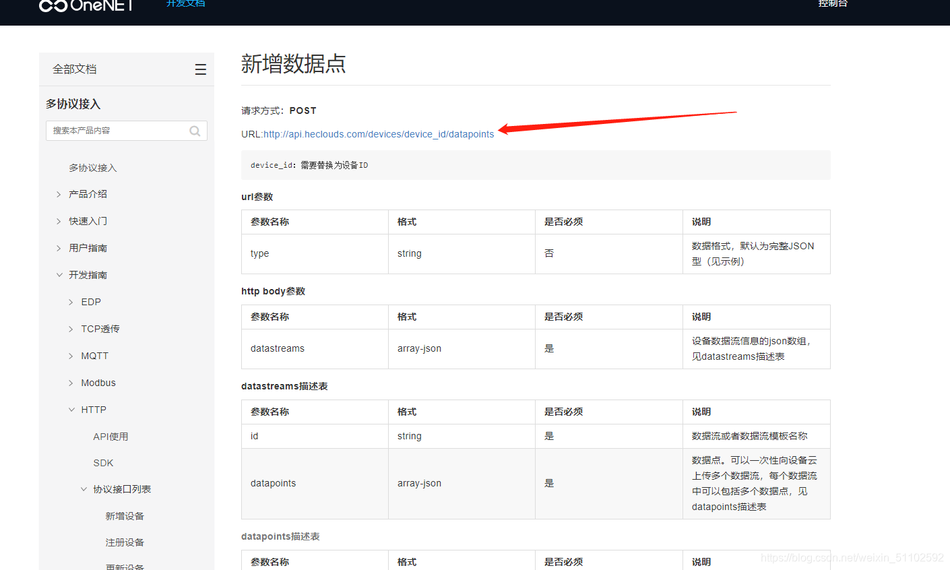This screenshot has width=950, height=570.
Task: Open the 控制台 console link
Action: click(x=833, y=4)
